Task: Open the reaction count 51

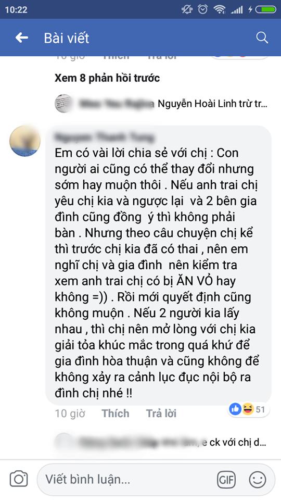Action: click(260, 409)
